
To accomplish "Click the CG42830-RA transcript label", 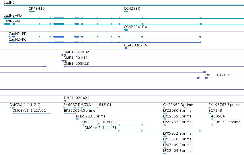I will [x=135, y=27].
